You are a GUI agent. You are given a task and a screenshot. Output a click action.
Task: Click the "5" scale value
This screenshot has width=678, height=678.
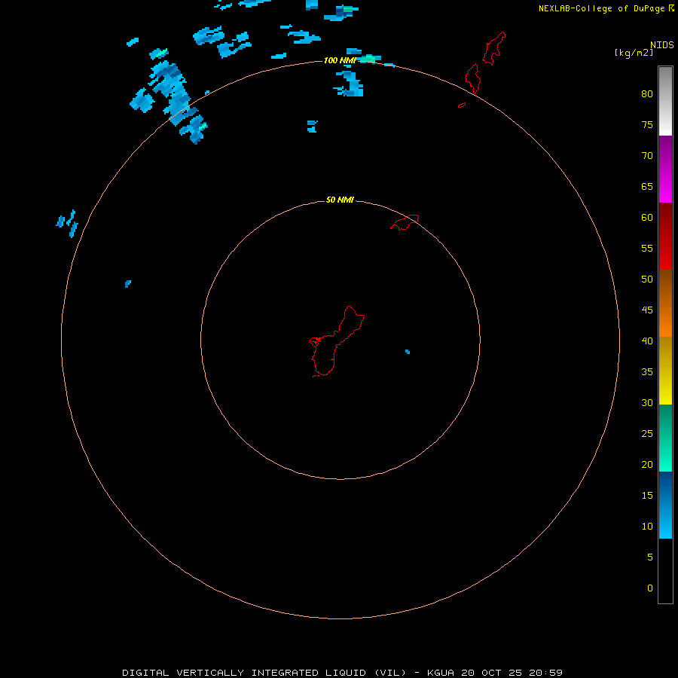coord(650,557)
